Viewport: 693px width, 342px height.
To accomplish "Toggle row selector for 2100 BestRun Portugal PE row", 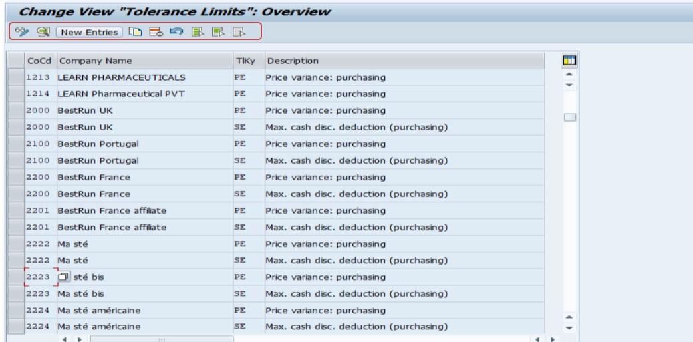I will (17, 144).
